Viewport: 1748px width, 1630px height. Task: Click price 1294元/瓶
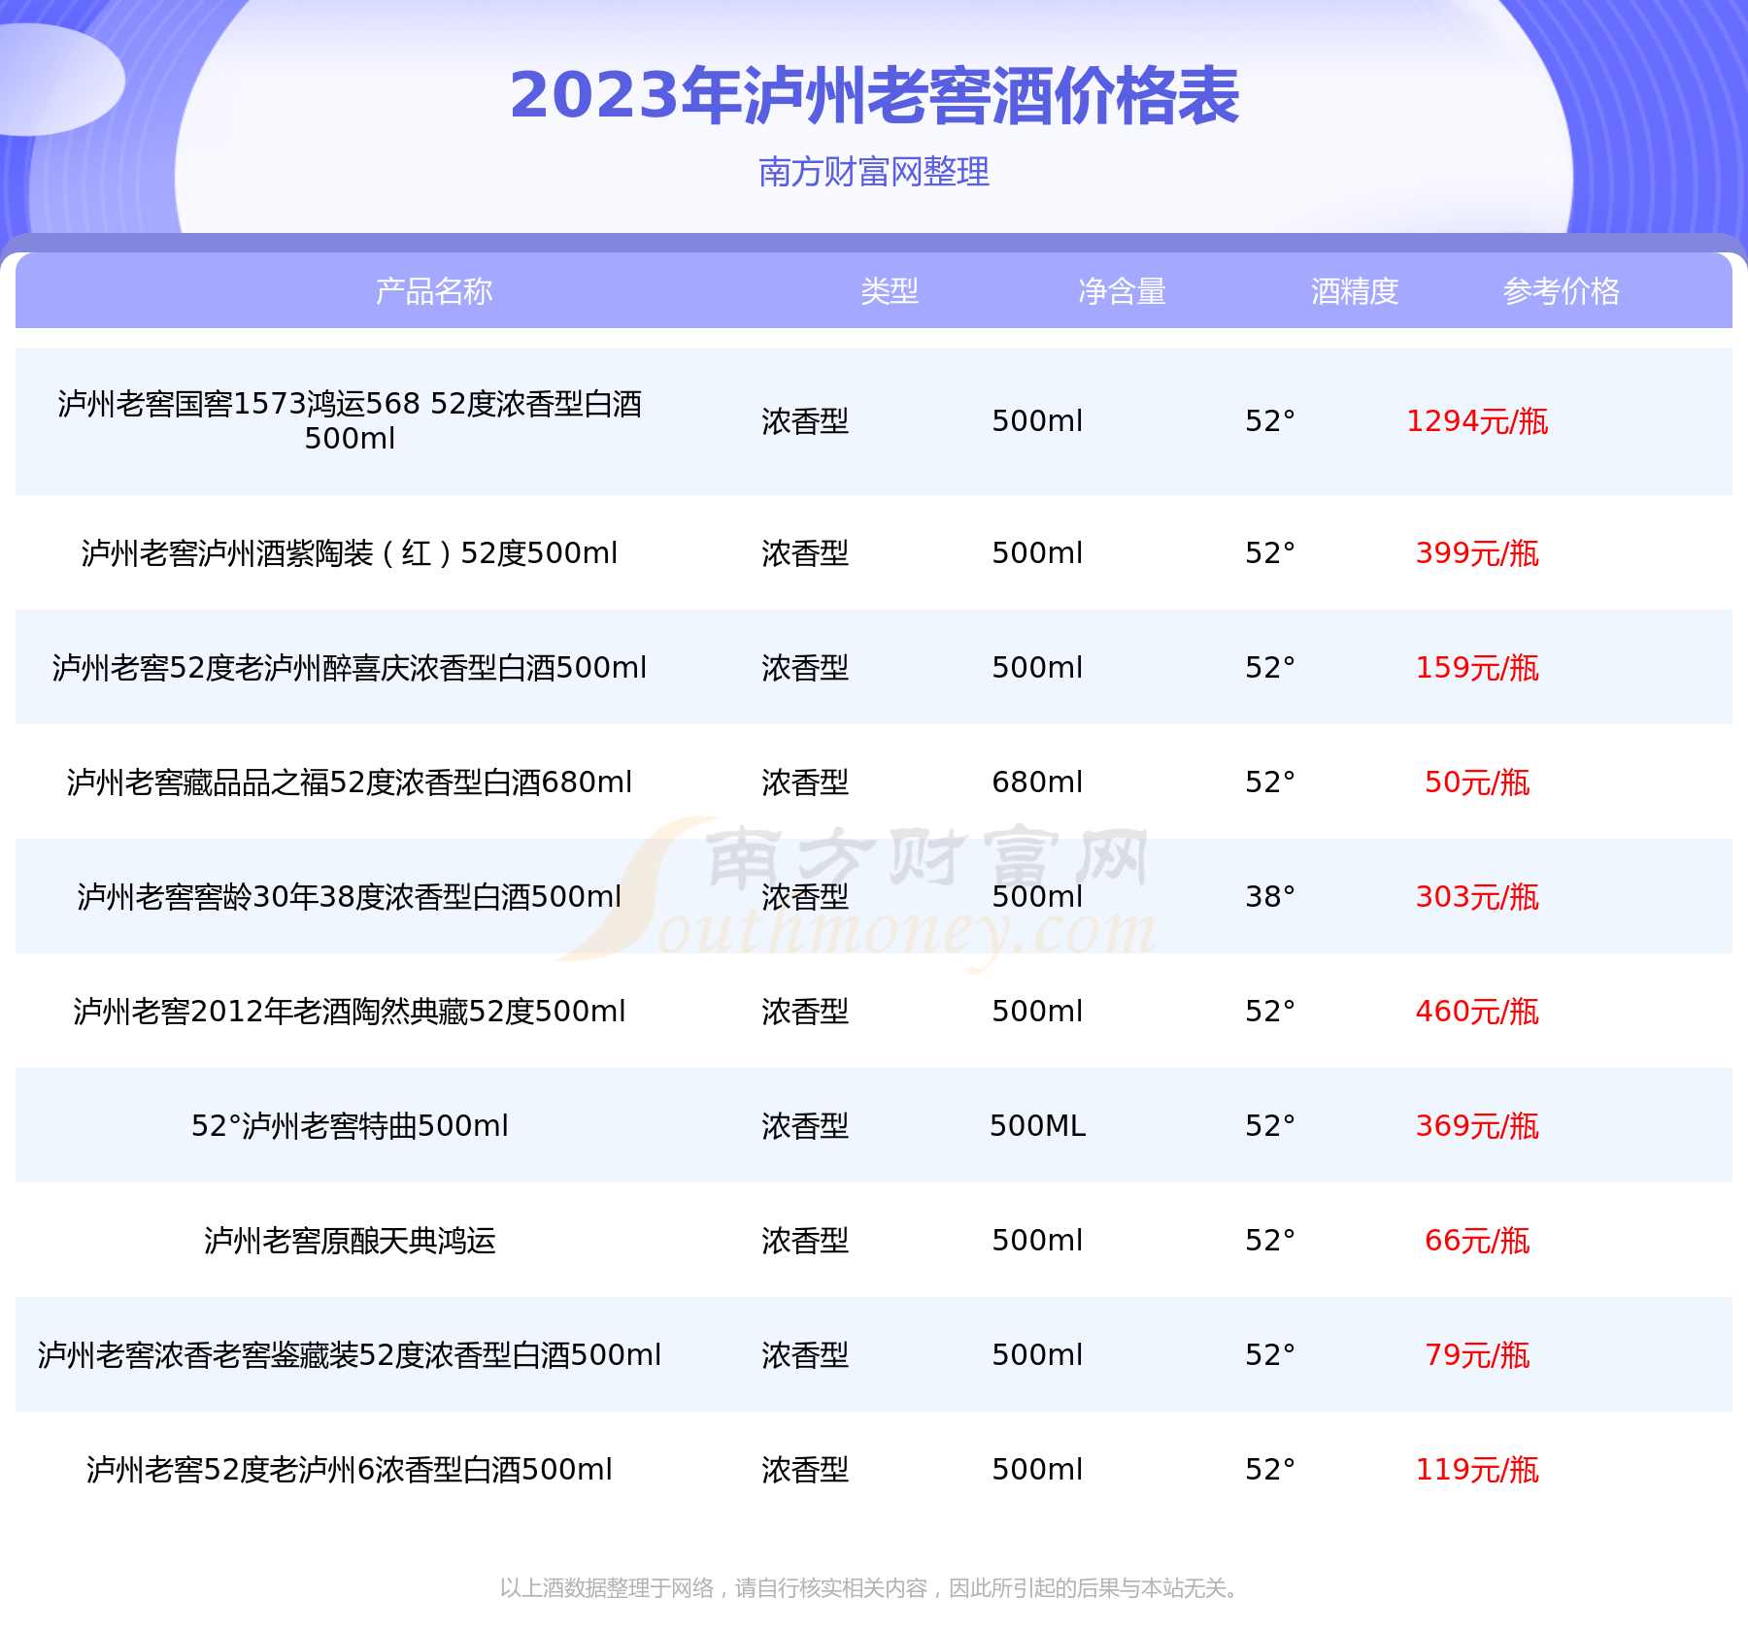pyautogui.click(x=1477, y=421)
